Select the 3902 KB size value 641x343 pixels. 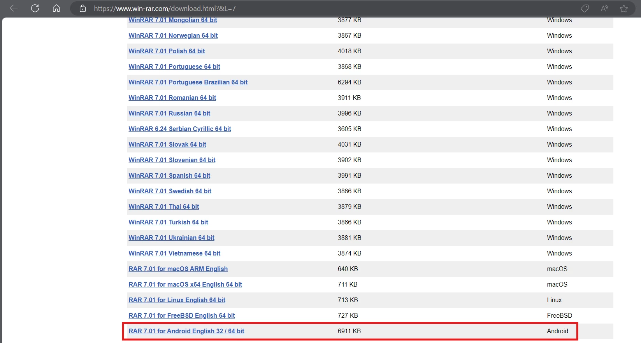349,160
